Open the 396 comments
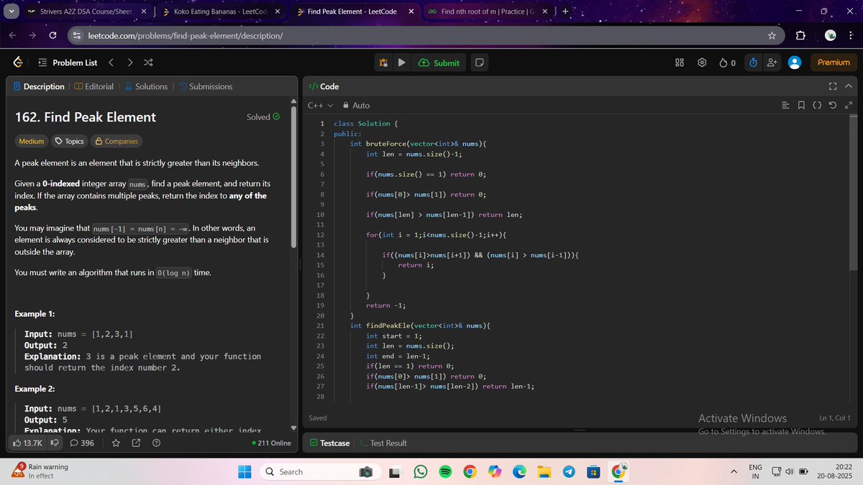The image size is (863, 485). point(82,443)
